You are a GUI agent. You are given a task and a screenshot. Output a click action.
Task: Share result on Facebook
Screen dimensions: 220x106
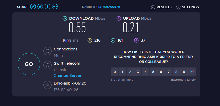tap(47, 7)
